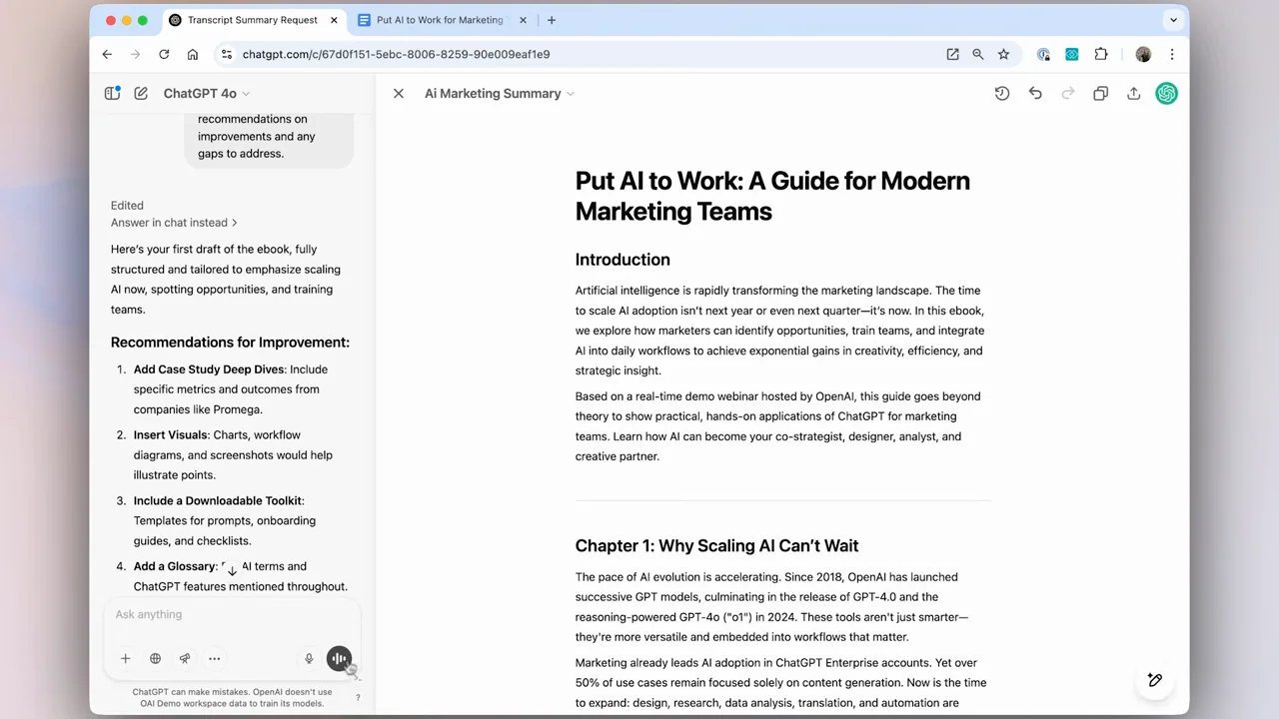This screenshot has height=719, width=1279.
Task: Click the Add Case Study Deep Dives item
Action: pos(209,369)
